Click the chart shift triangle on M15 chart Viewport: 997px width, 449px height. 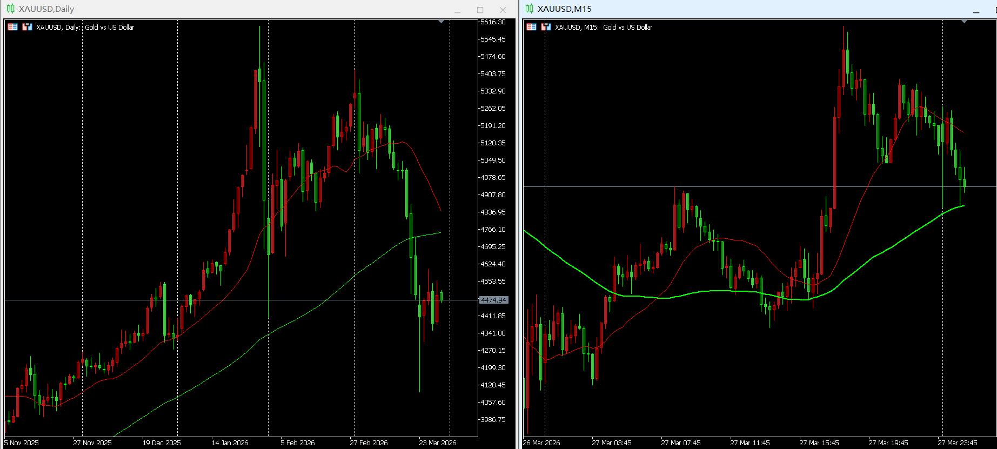965,22
